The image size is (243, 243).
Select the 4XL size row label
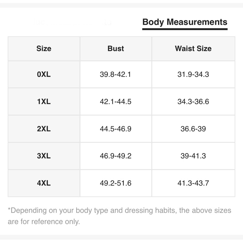coord(44,183)
